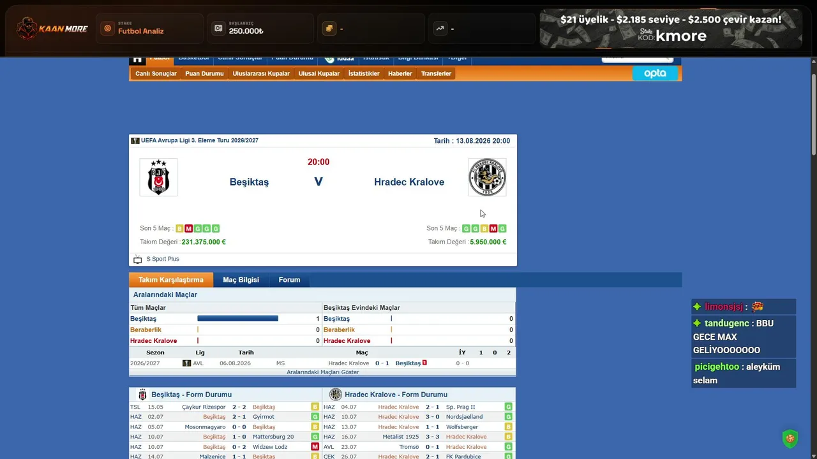Expand Aralarındaki Maçları Göster
This screenshot has width=817, height=459.
(x=322, y=372)
